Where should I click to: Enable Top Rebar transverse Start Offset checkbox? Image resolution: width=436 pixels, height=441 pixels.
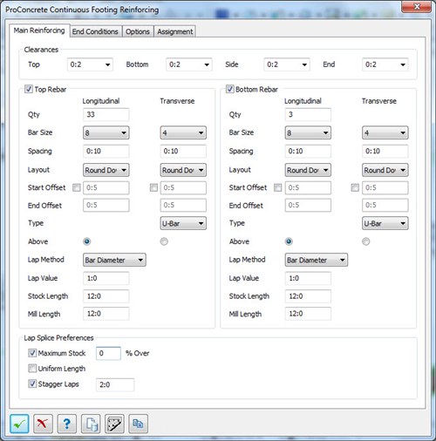(x=153, y=187)
